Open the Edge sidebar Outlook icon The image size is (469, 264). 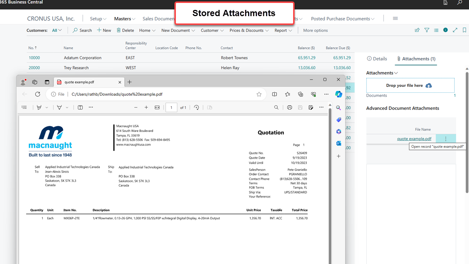click(x=339, y=143)
